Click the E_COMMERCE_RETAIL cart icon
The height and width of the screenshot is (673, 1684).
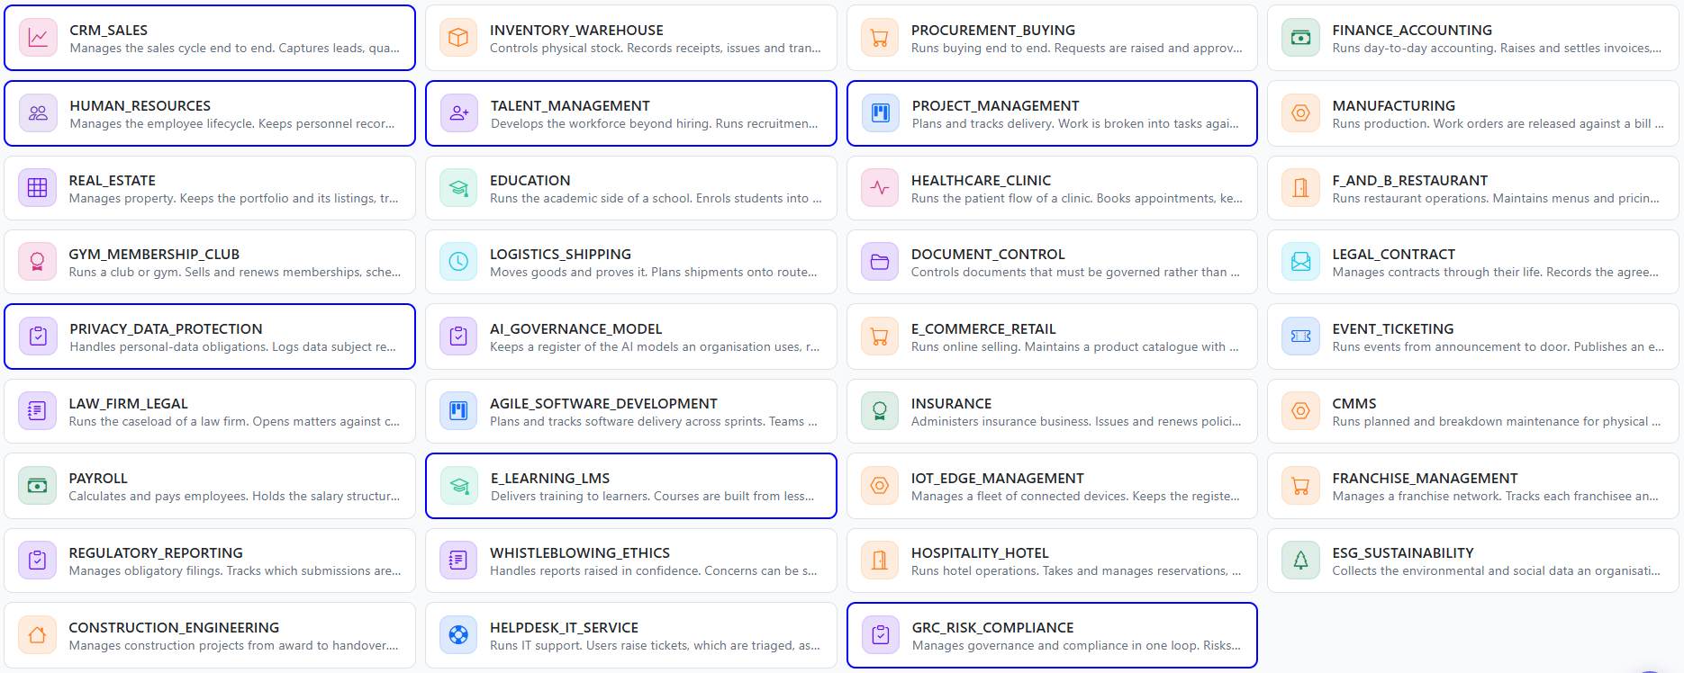[x=880, y=336]
